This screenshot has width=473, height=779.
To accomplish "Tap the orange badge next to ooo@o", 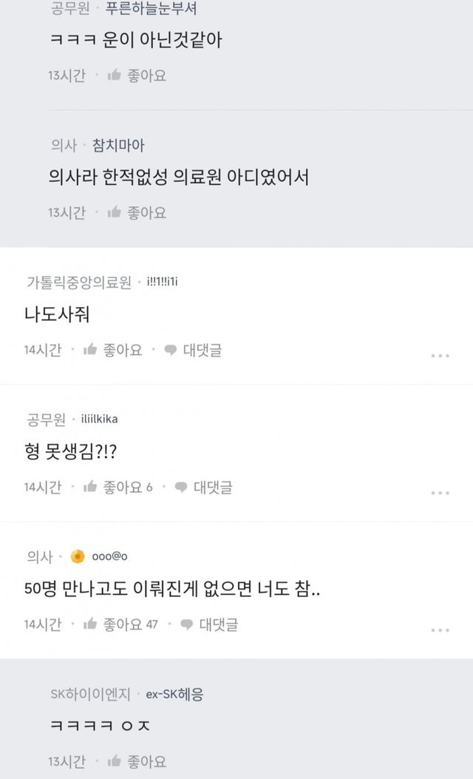I will tap(77, 557).
